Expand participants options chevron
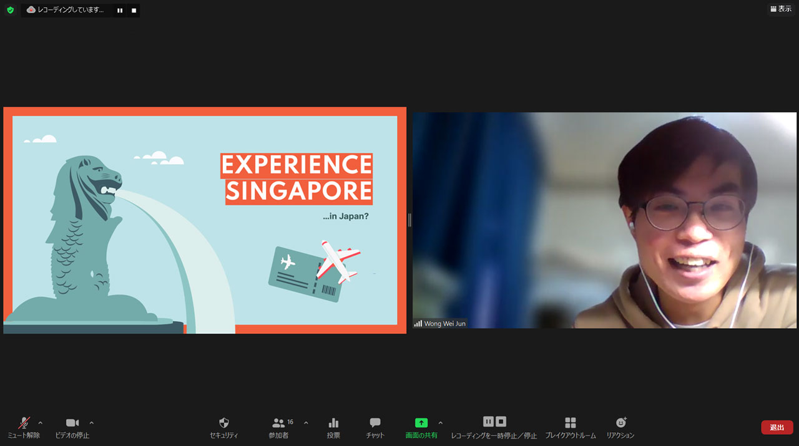799x446 pixels. (x=305, y=422)
